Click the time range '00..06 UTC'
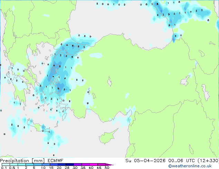Screen dimensions: 219x169 tap(181, 161)
